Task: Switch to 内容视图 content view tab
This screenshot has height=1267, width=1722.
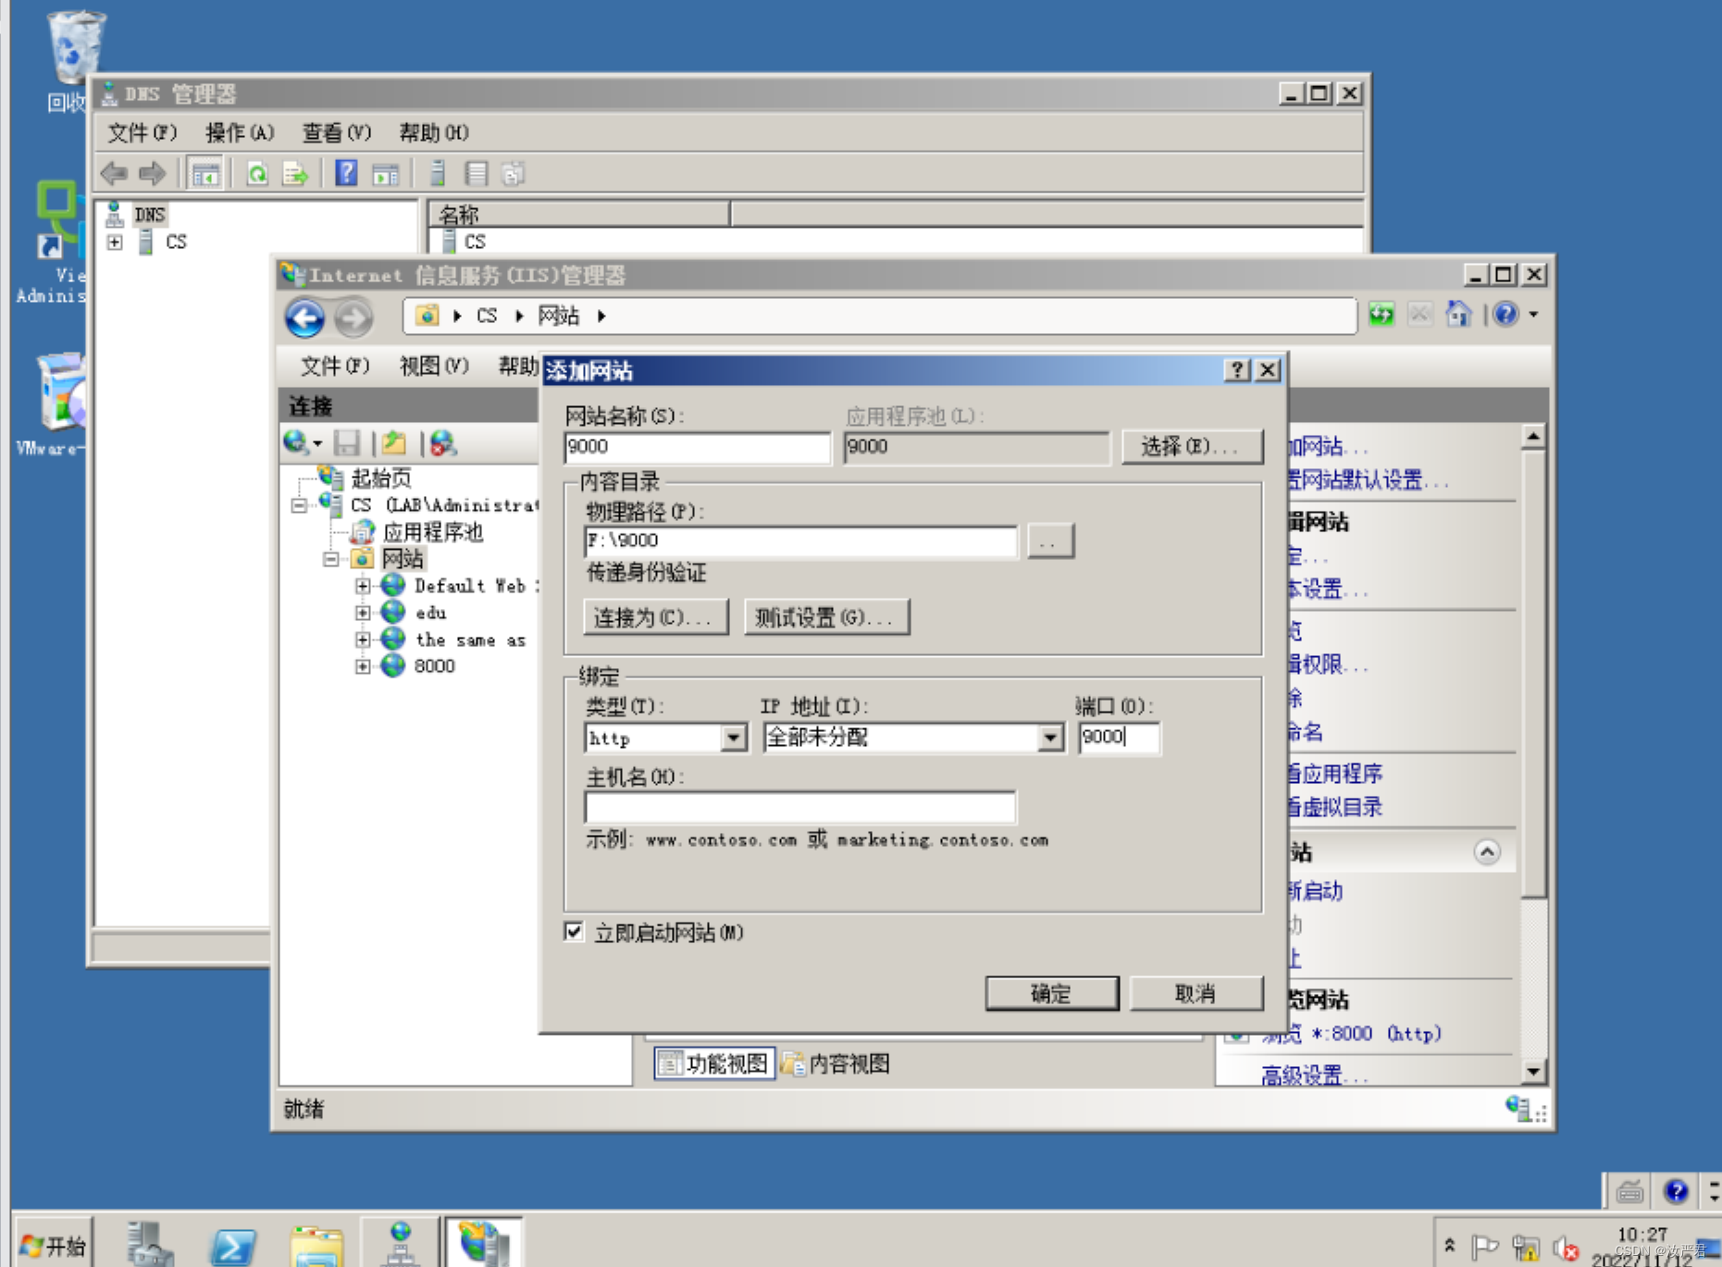Action: (836, 1064)
